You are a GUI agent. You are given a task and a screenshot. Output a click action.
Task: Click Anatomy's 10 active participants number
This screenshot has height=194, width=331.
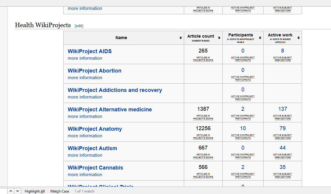pyautogui.click(x=243, y=128)
